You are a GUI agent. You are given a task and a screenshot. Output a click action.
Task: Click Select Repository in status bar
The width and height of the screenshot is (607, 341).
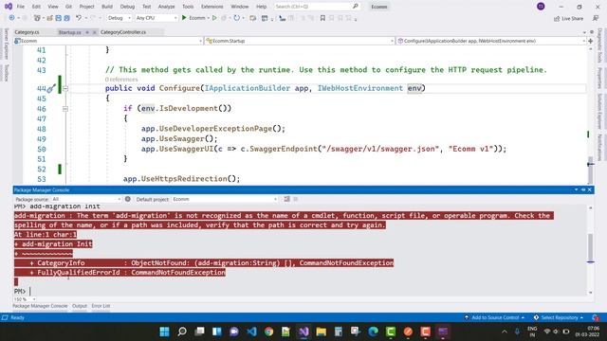click(x=559, y=317)
